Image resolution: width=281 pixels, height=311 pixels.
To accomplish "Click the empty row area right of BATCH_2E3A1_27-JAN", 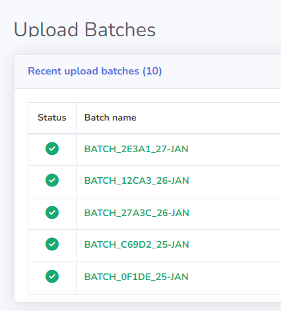I will pyautogui.click(x=235, y=150).
